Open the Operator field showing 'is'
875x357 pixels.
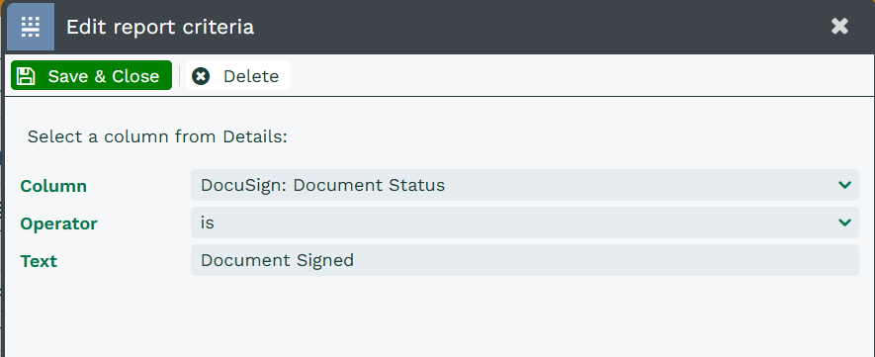pos(525,223)
